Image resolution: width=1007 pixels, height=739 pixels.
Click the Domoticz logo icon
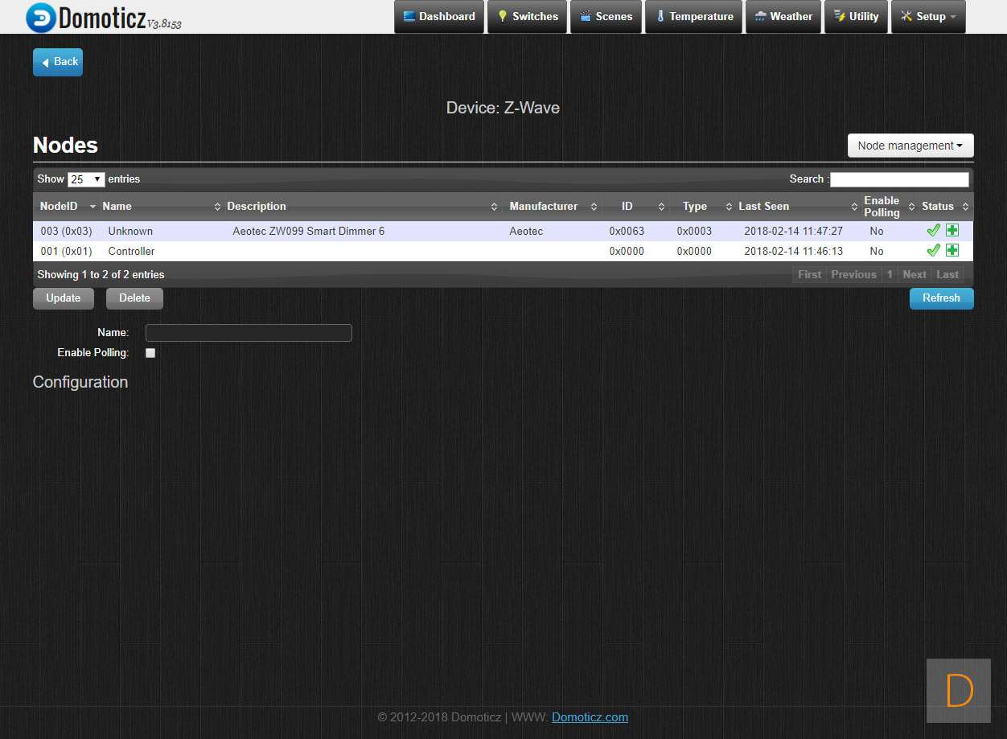tap(41, 18)
